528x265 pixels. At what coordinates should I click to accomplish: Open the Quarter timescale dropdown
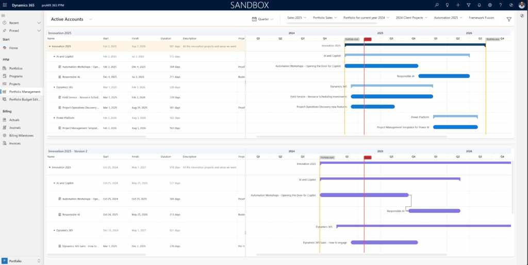262,19
